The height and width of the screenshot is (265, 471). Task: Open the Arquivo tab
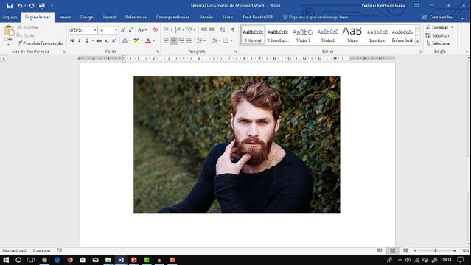coord(10,17)
